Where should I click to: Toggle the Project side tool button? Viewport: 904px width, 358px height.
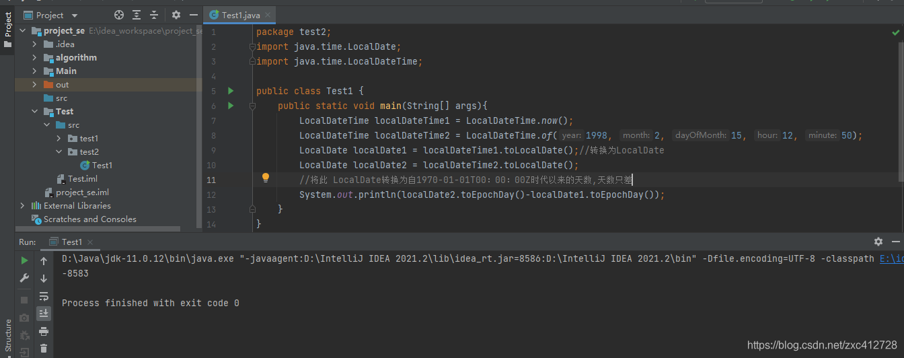[x=7, y=29]
